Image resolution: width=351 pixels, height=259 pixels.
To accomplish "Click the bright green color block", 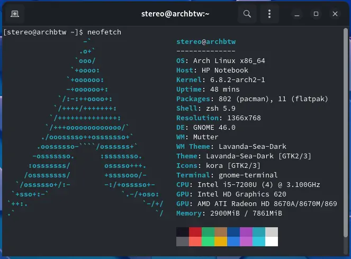I will pos(208,242).
